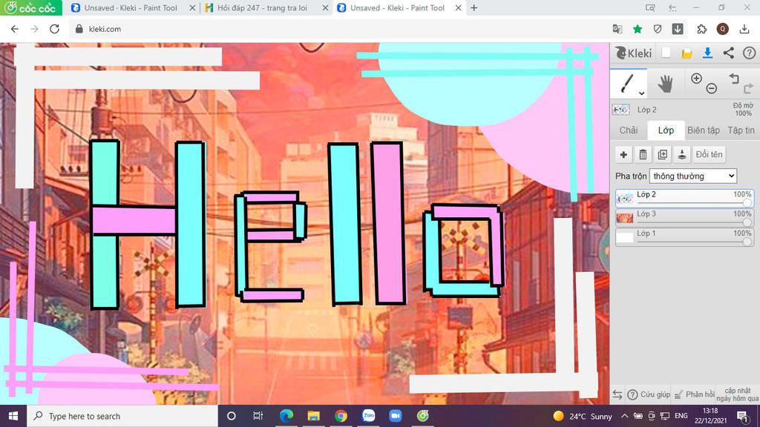Close the Hỏi đáp 247 tab
Viewport: 760px width, 427px height.
(x=325, y=7)
